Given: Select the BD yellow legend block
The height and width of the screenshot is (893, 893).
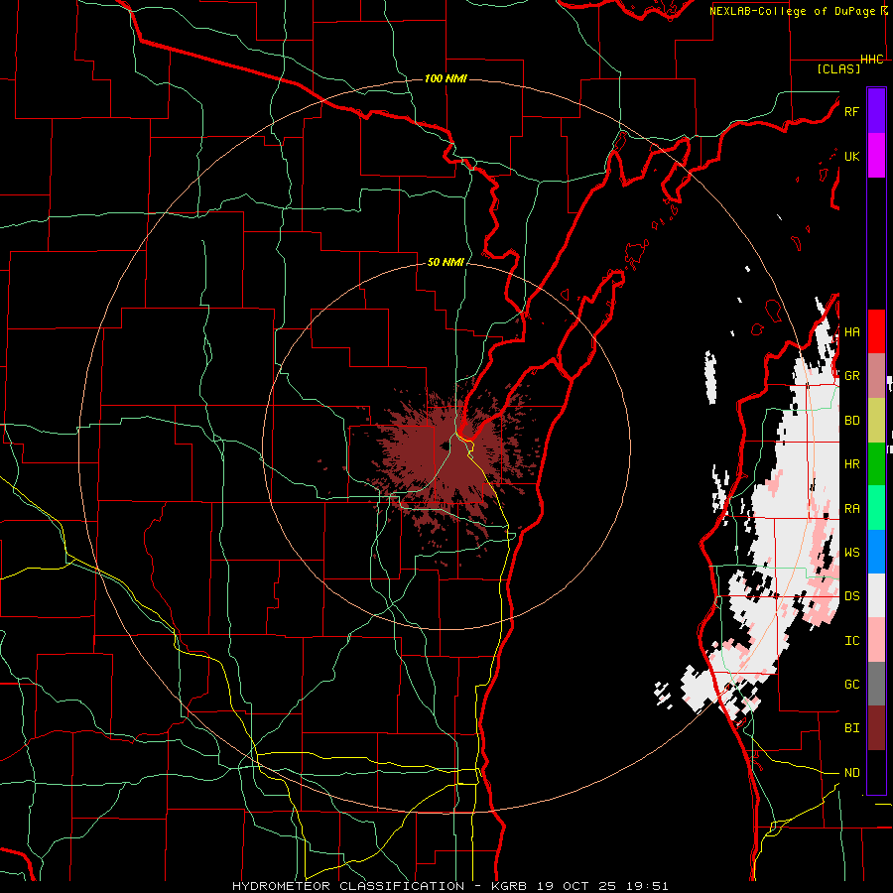Looking at the screenshot, I should [x=876, y=420].
